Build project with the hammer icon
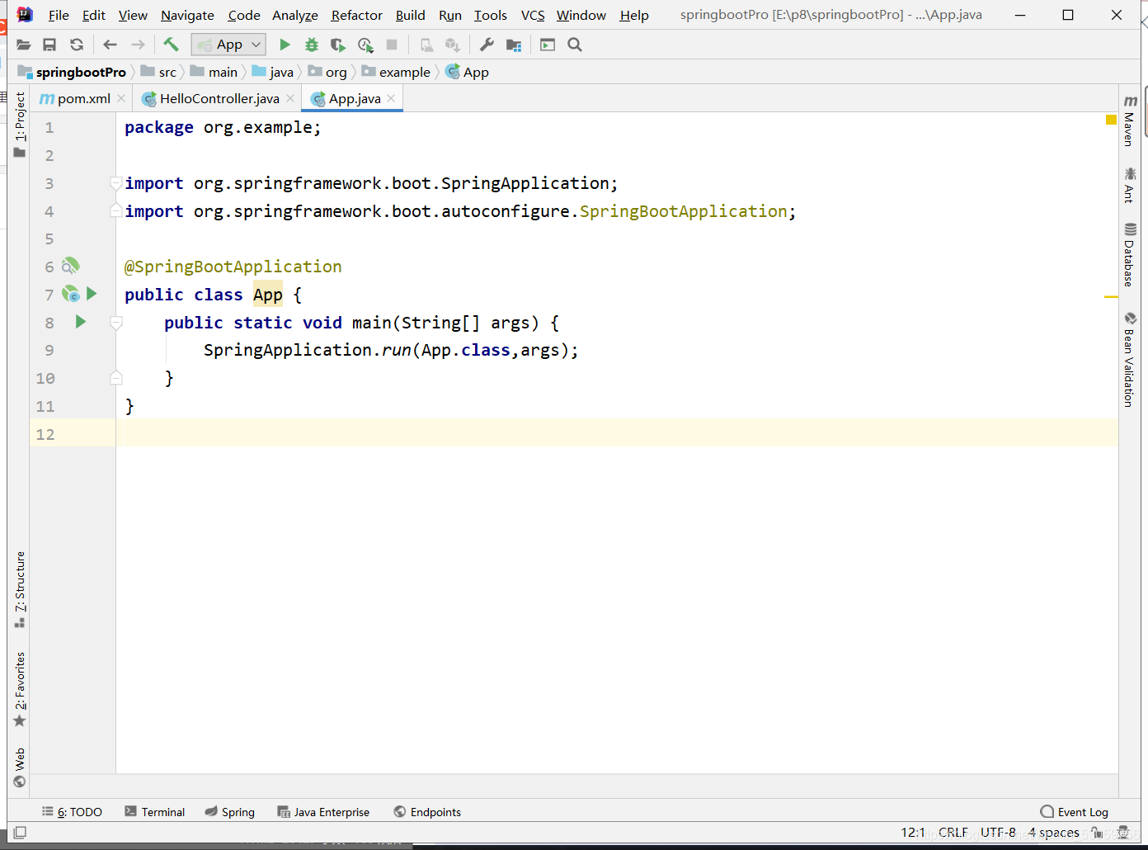This screenshot has height=850, width=1148. 172,45
